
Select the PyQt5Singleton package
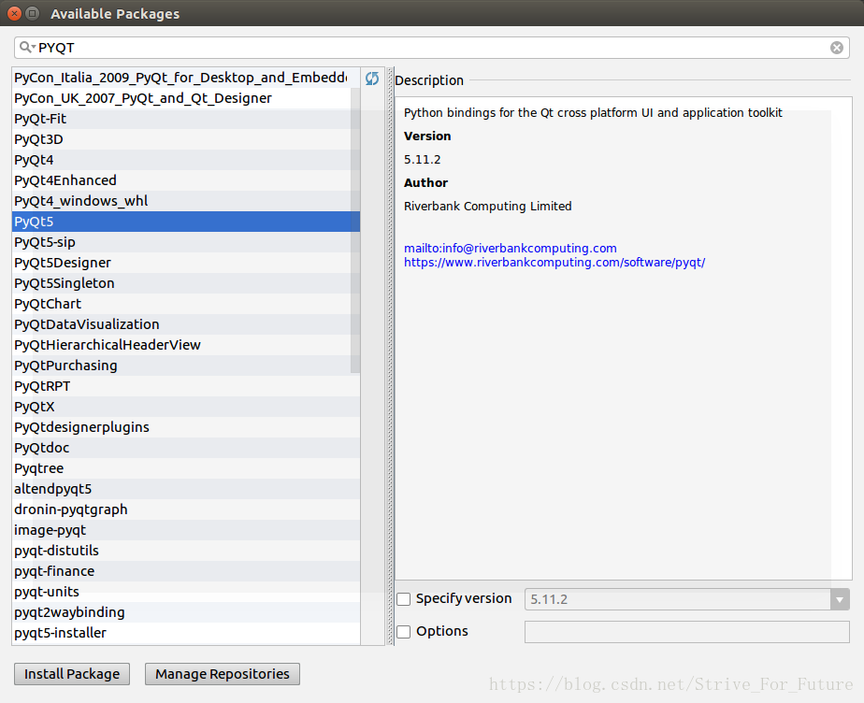tap(186, 283)
